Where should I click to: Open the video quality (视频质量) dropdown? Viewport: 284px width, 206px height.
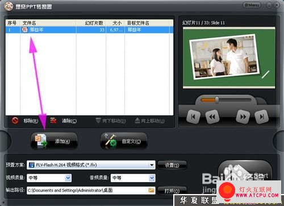68,178
